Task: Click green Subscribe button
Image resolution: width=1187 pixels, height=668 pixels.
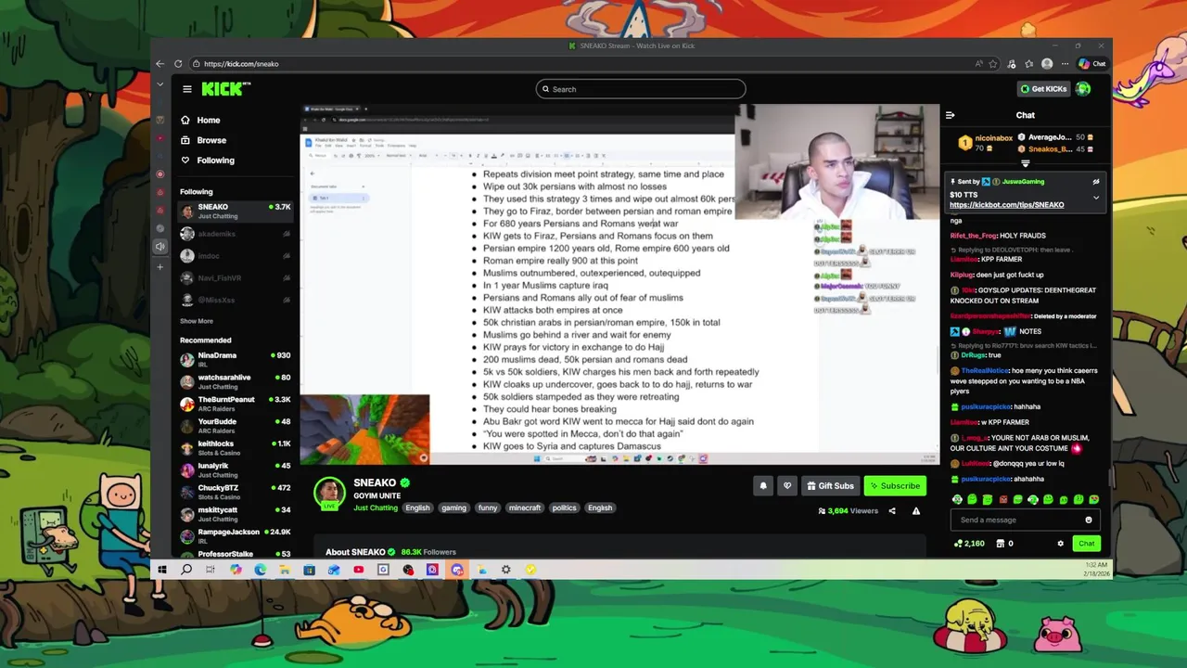Action: (895, 485)
